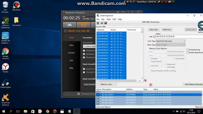The width and height of the screenshot is (203, 114).
Task: Open Intel HD Graphics desktop shortcut
Action: (5, 38)
